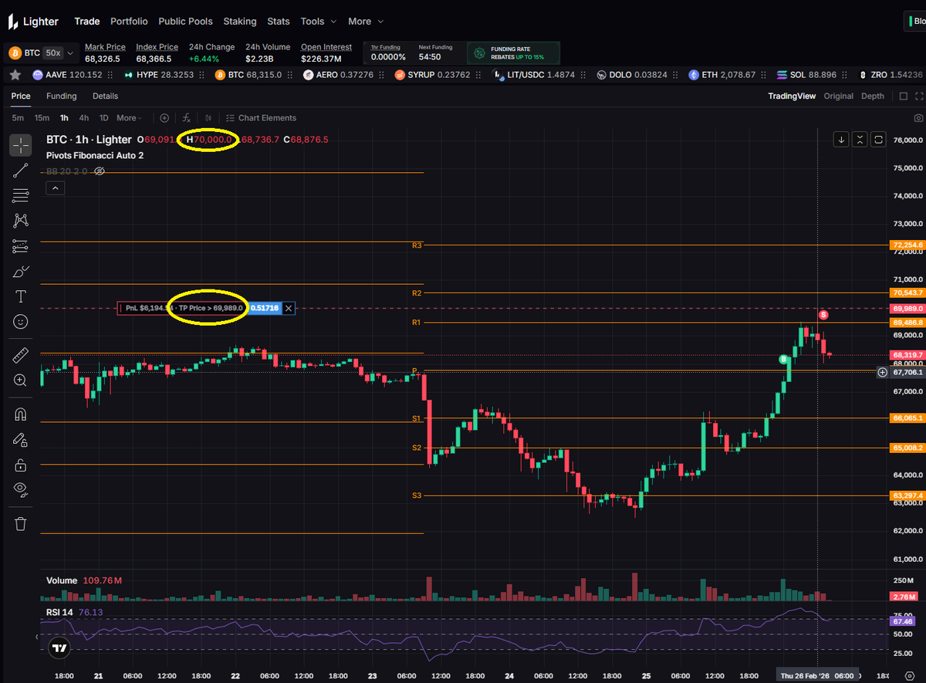Take a chart snapshot with the camera icon
Screen dimensions: 926x683
pyautogui.click(x=918, y=118)
